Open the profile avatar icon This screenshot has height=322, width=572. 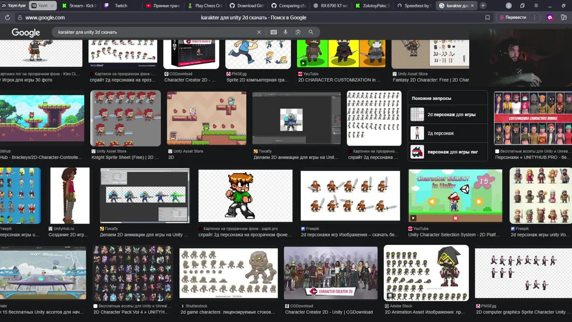pyautogui.click(x=509, y=5)
